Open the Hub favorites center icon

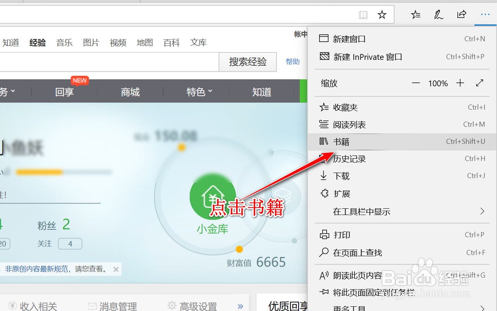(415, 14)
